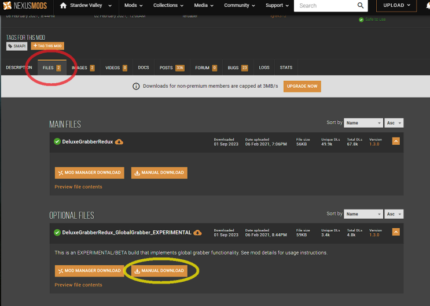Image resolution: width=430 pixels, height=306 pixels.
Task: Open the Support menu
Action: point(277,5)
